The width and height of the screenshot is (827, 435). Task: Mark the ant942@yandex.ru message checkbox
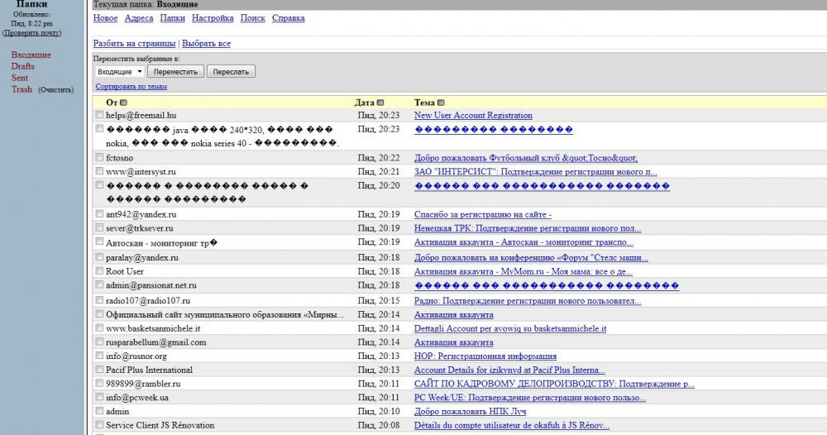[99, 213]
